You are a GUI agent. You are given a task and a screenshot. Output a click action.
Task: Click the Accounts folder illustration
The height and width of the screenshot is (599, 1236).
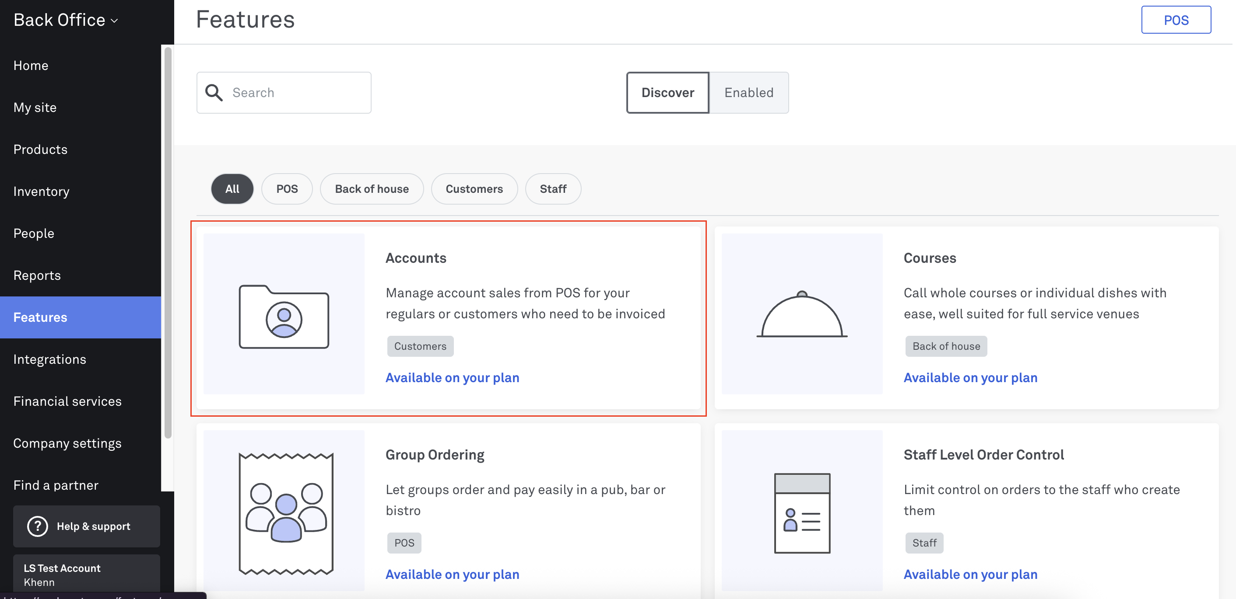[284, 316]
